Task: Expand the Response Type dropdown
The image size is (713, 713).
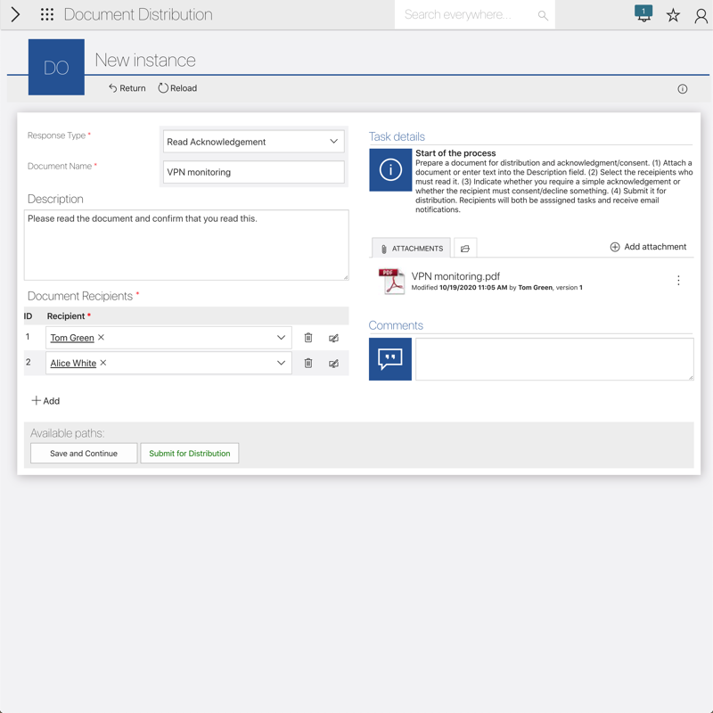Action: (333, 142)
